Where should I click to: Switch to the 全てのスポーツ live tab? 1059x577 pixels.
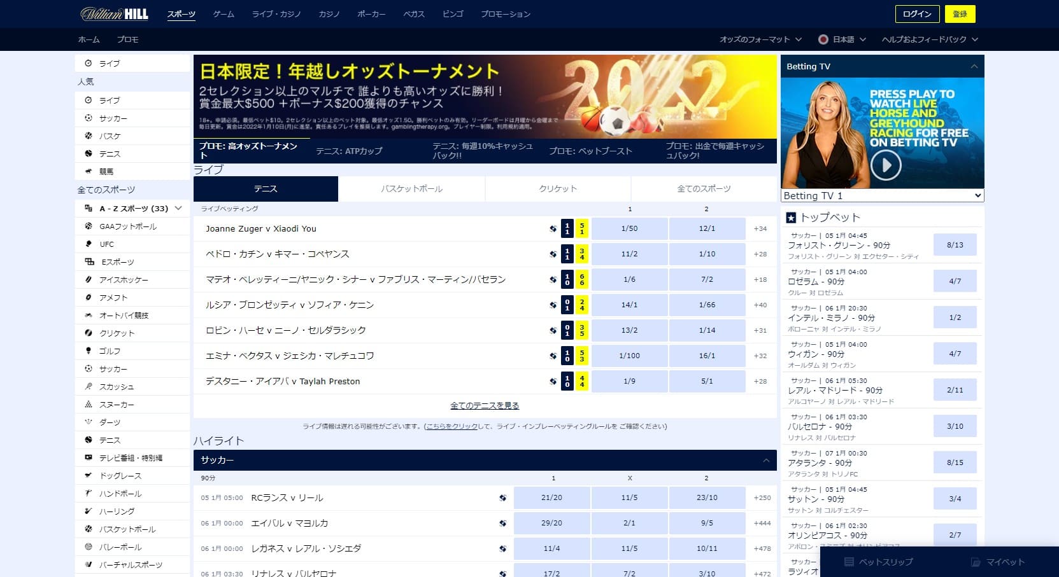704,189
